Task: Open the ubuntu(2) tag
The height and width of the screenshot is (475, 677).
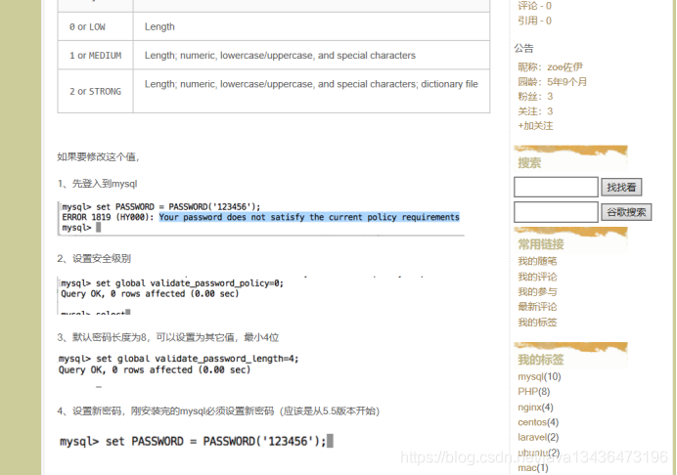Action: 538,453
